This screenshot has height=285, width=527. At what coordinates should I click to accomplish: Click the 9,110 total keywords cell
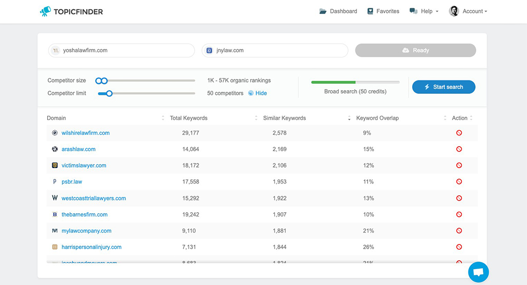pyautogui.click(x=189, y=231)
